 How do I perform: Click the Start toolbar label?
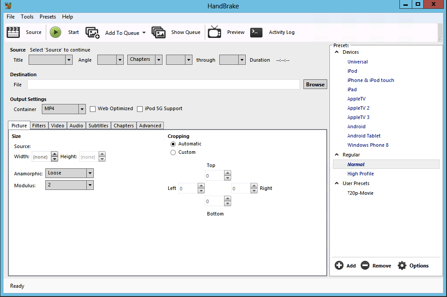74,32
